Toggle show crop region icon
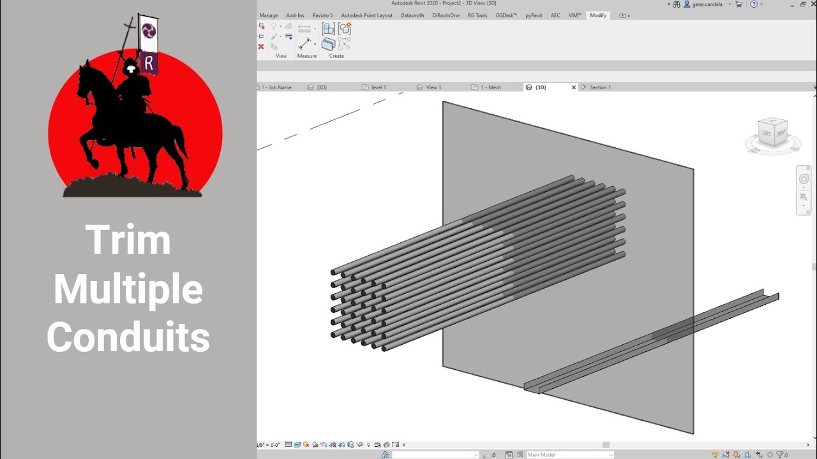The image size is (817, 459). point(341,444)
